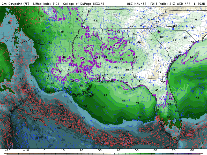Image resolution: width=207 pixels, height=155 pixels.
Task: Click the -10 label on the color scale
Action: 26,150
